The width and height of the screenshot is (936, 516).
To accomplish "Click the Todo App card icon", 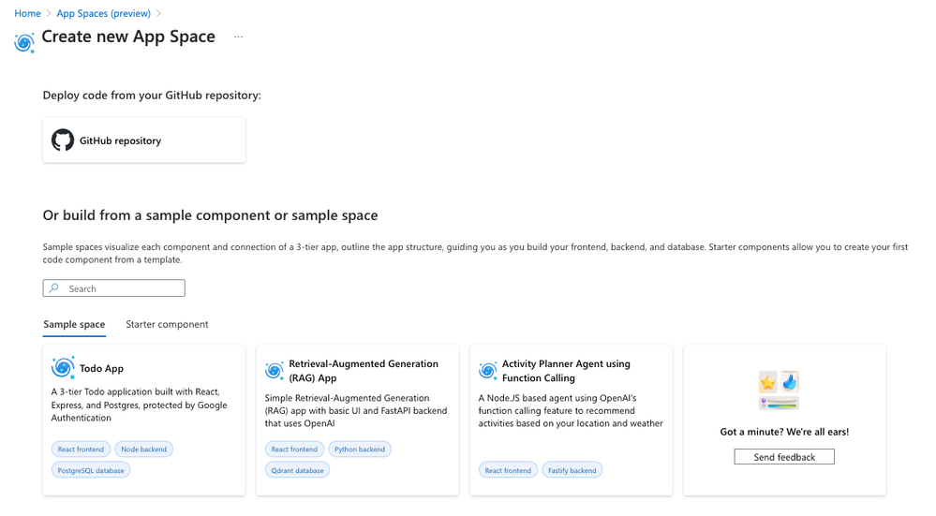I will [x=63, y=368].
